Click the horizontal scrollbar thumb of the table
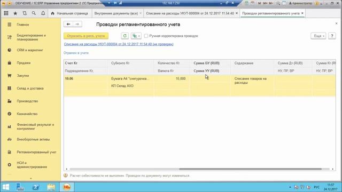 (x=251, y=169)
